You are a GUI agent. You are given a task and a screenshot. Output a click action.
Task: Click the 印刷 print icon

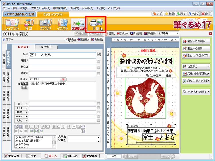(96, 24)
